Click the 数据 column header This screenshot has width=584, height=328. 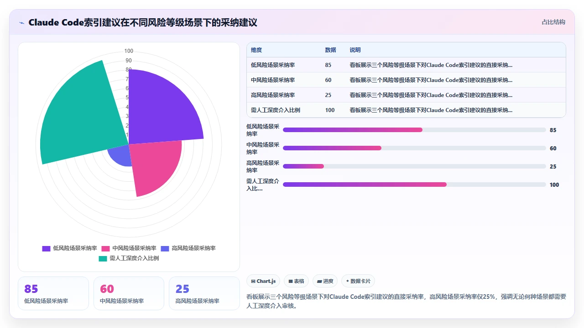tap(330, 50)
